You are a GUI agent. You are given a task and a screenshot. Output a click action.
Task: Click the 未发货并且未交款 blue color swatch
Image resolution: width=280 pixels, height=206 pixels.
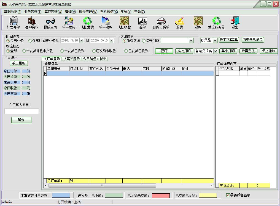point(61,196)
